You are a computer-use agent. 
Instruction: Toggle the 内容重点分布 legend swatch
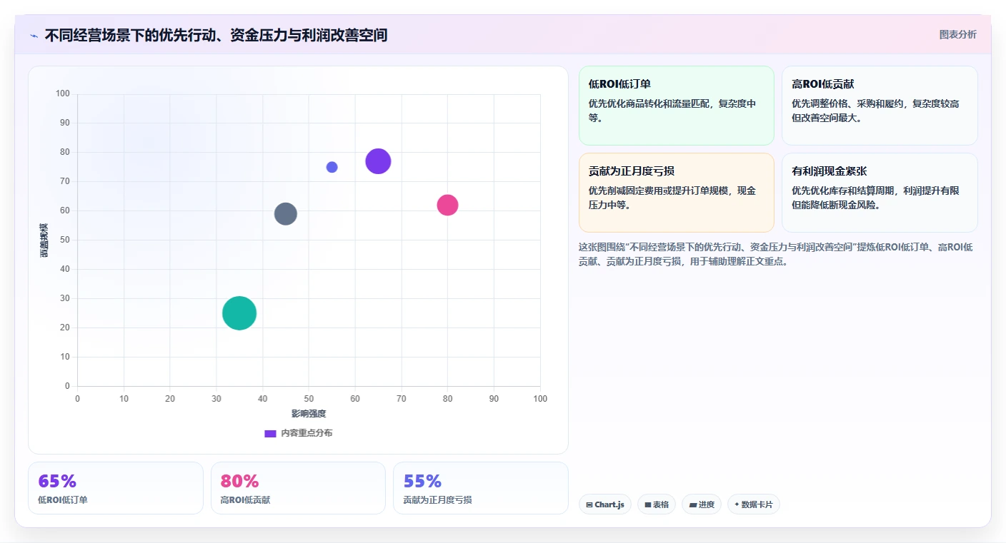270,433
